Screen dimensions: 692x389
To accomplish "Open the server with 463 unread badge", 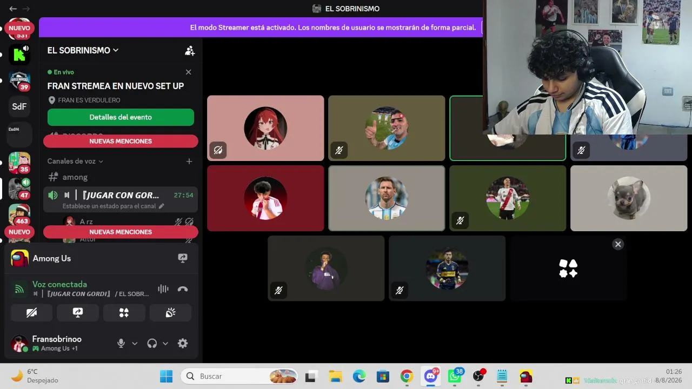I will [x=19, y=214].
